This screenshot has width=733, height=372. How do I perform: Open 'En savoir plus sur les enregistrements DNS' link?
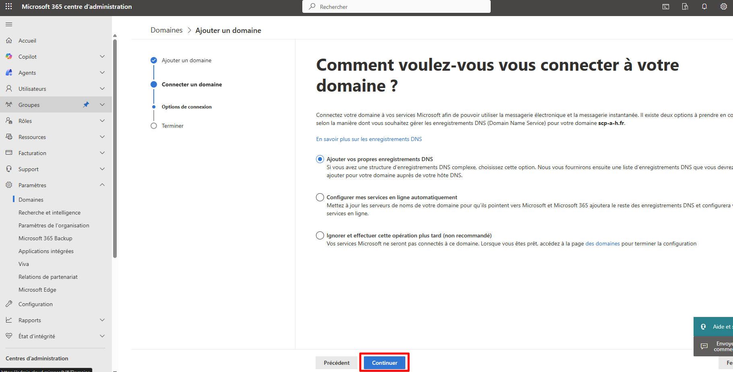[x=369, y=139]
